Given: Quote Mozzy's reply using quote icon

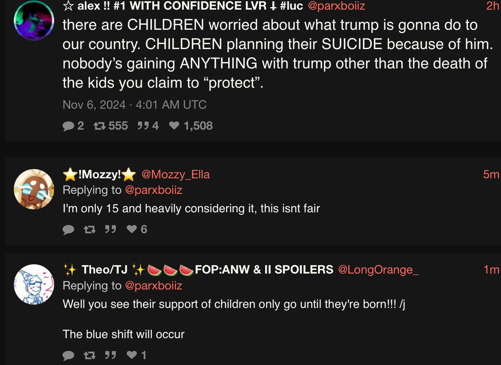Looking at the screenshot, I should click(x=110, y=229).
